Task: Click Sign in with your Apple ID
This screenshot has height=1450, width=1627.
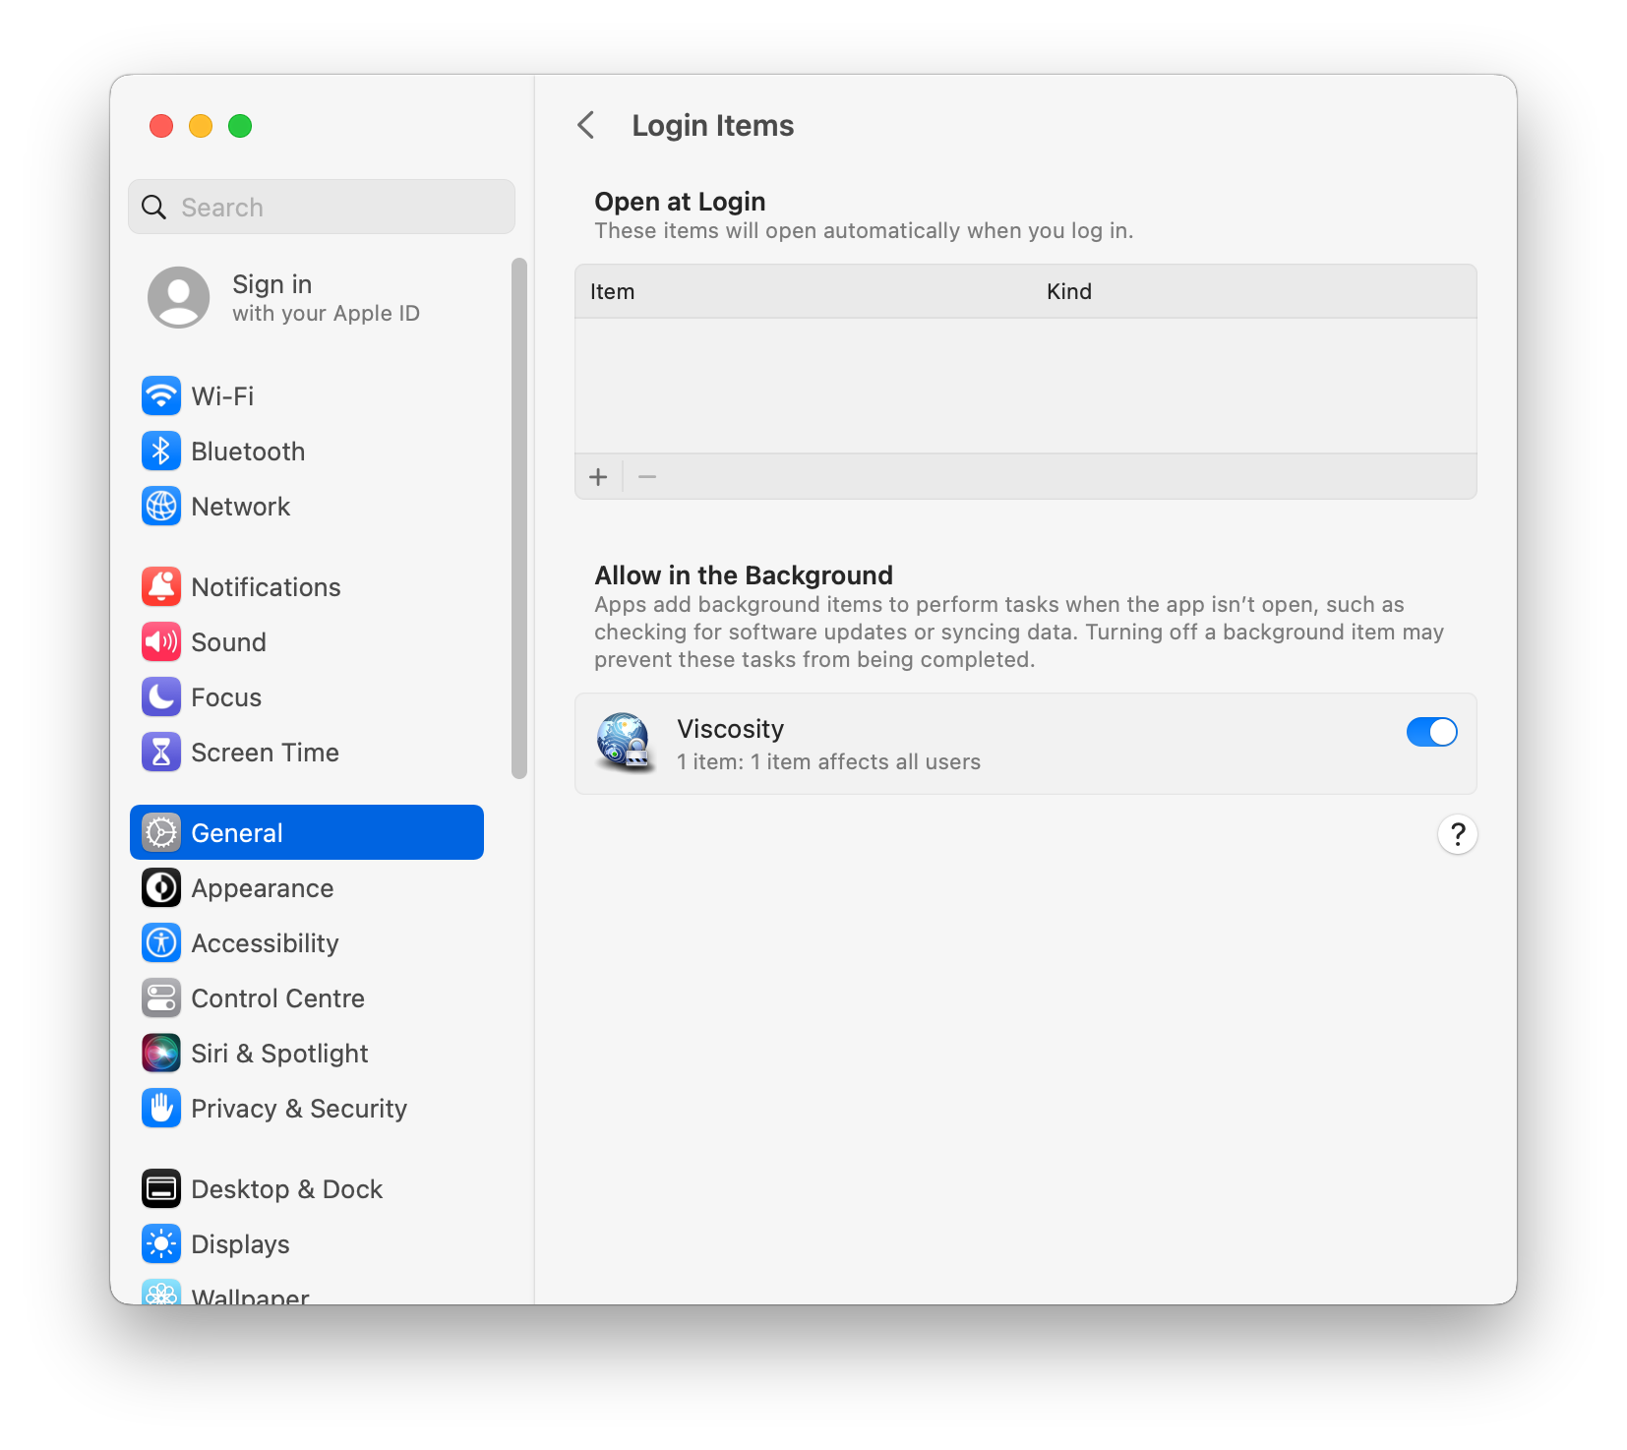Action: pos(327,298)
